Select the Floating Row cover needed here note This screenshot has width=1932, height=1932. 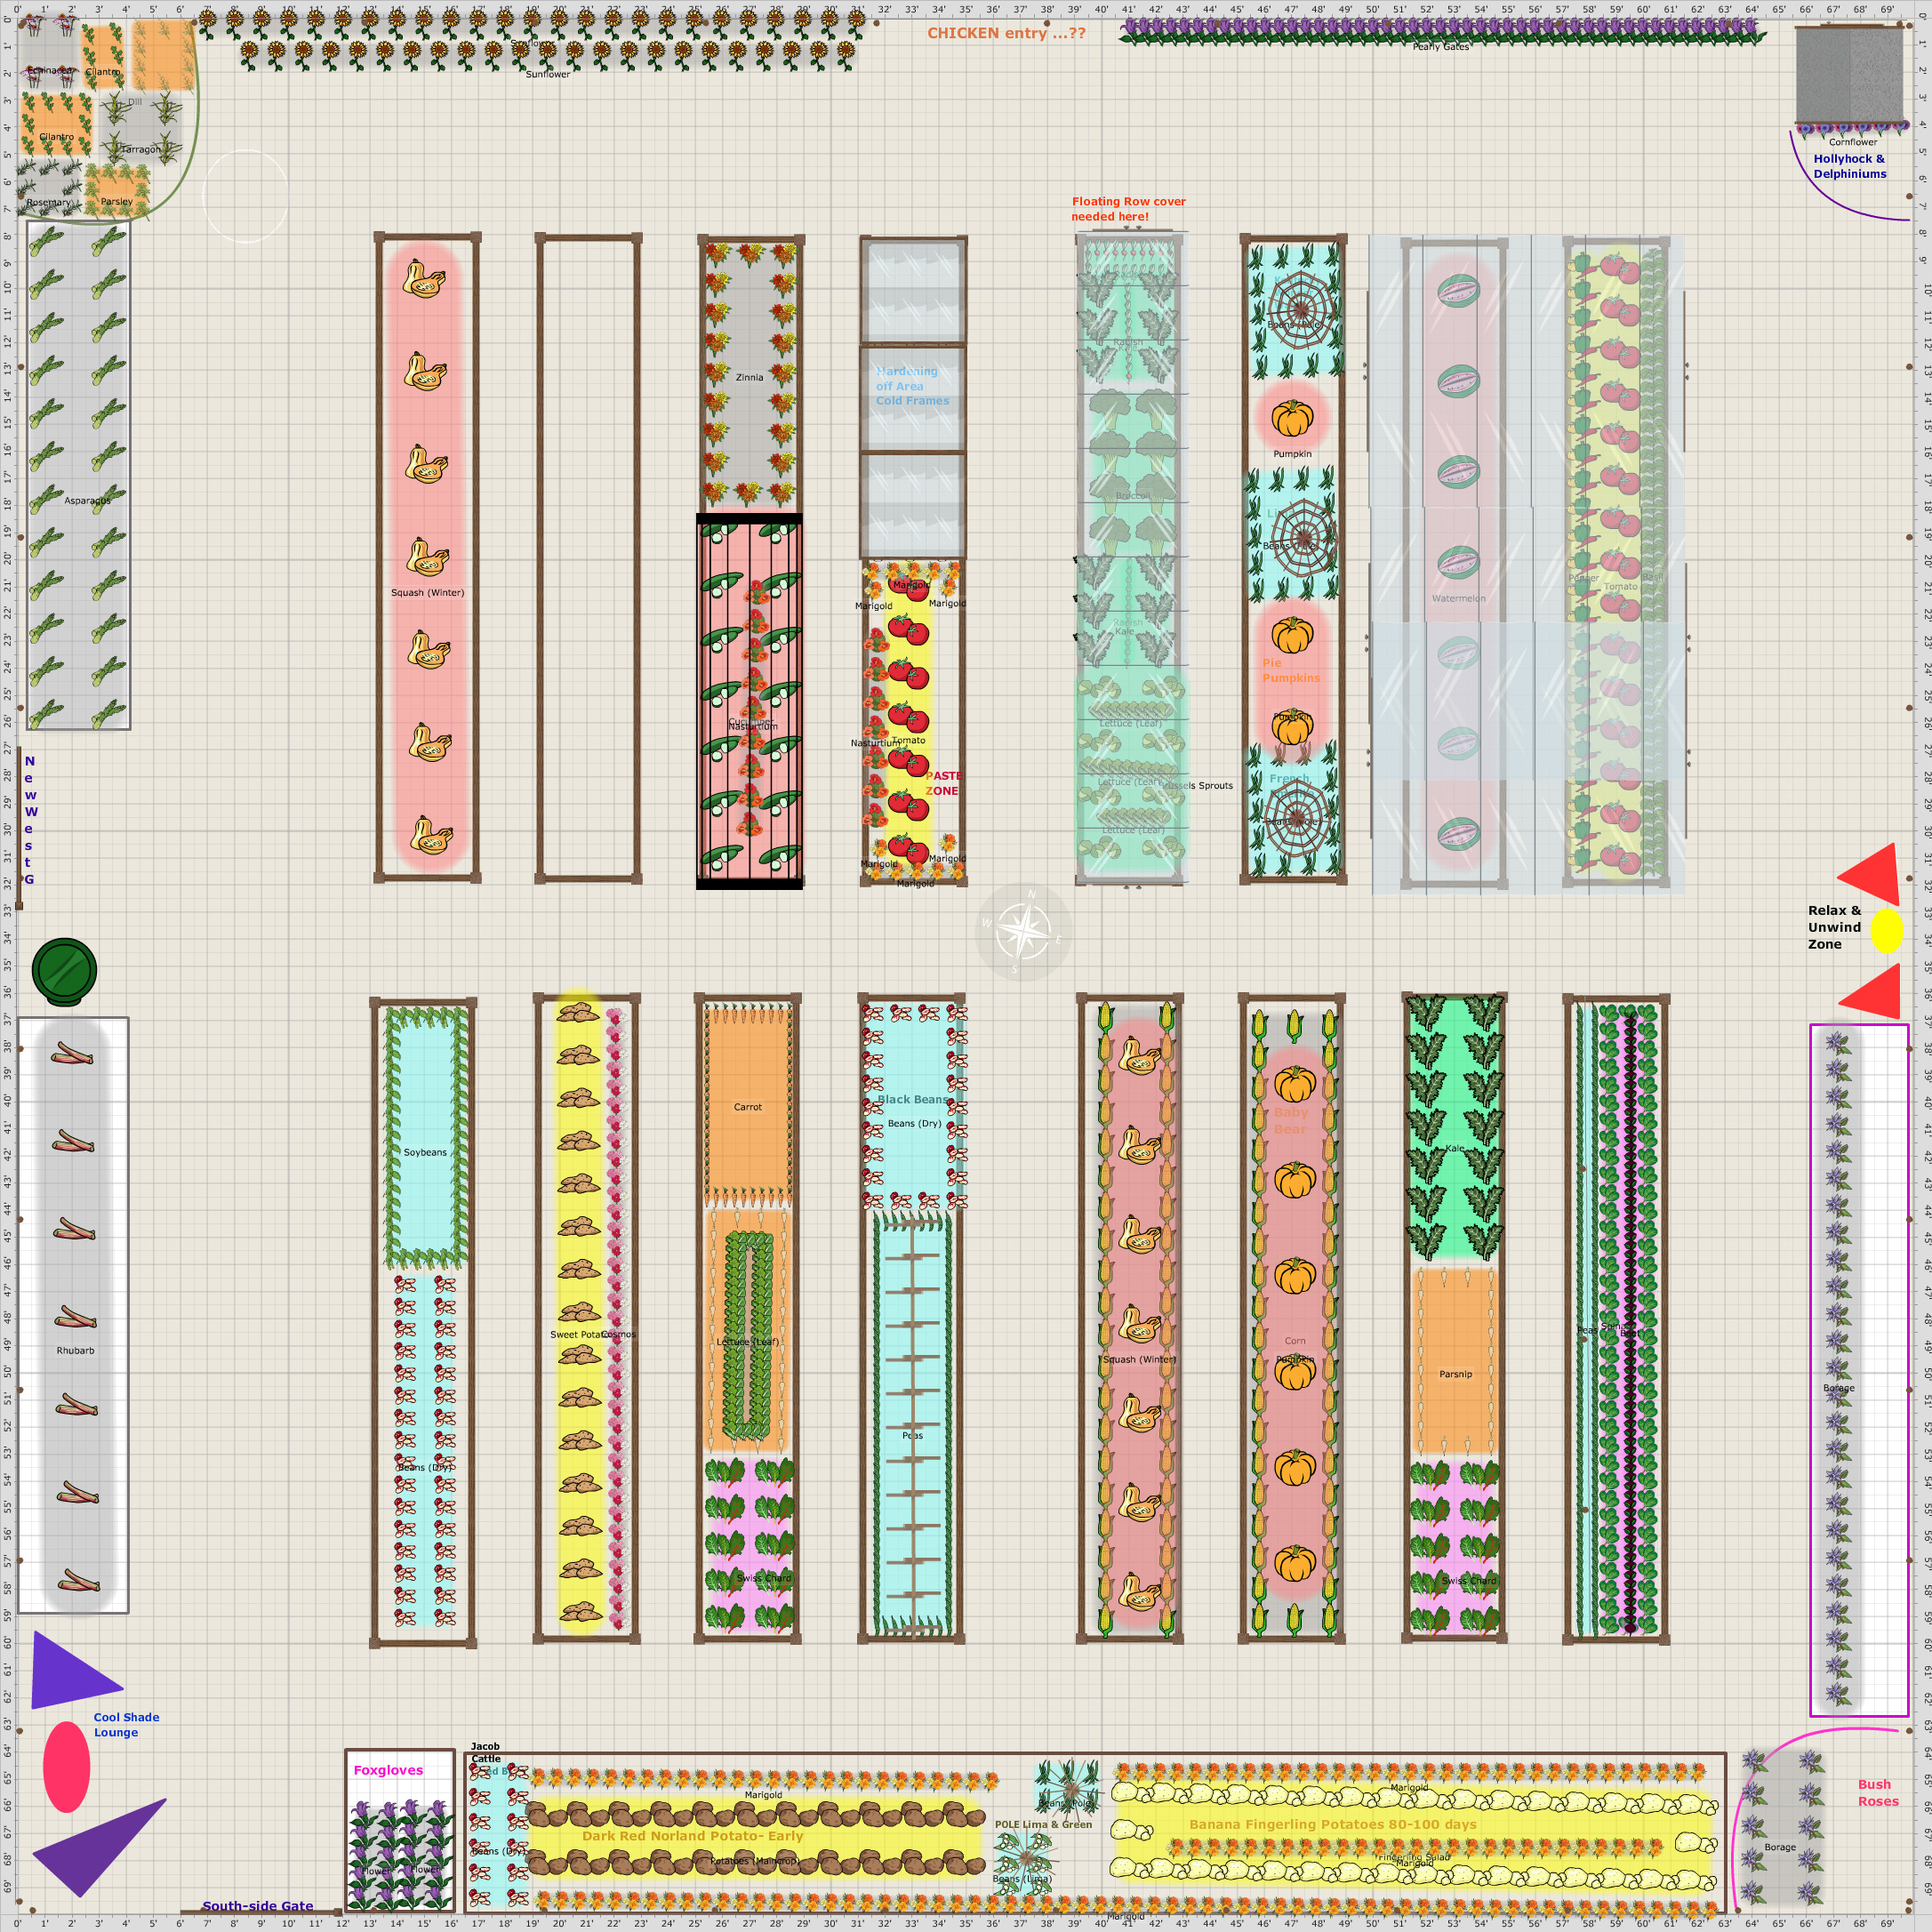click(x=1128, y=209)
